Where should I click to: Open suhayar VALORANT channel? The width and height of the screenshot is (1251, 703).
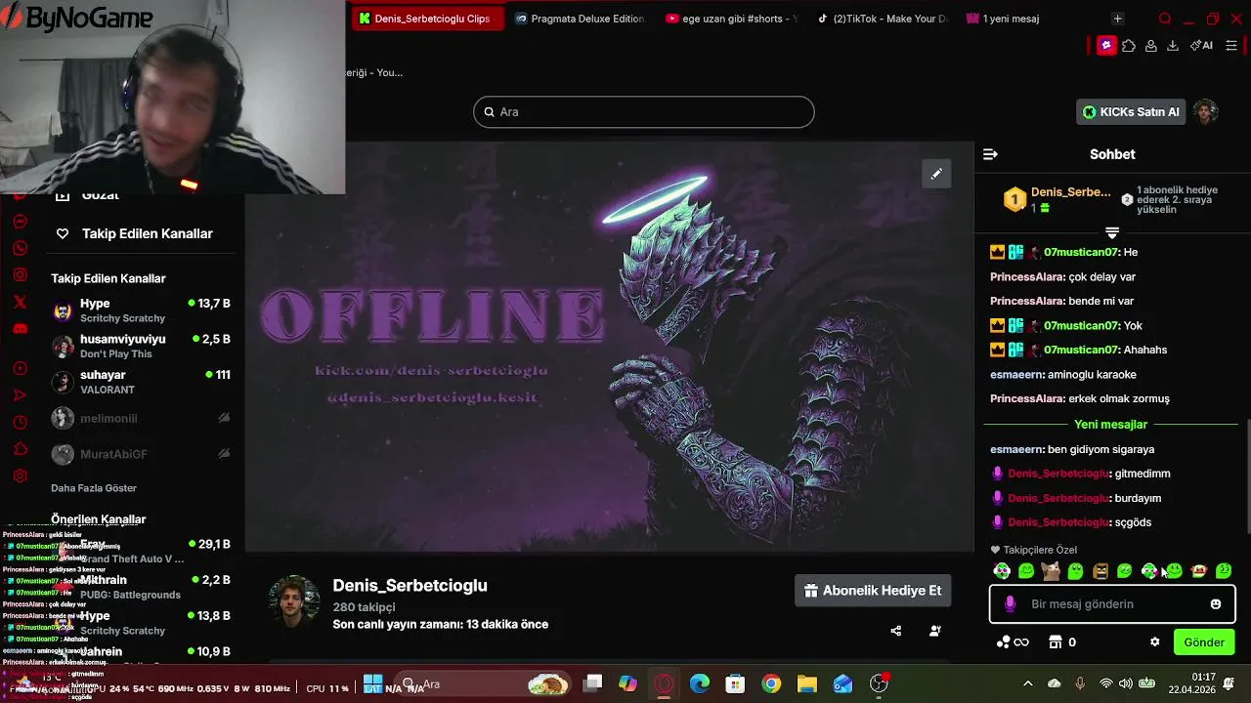(142, 382)
